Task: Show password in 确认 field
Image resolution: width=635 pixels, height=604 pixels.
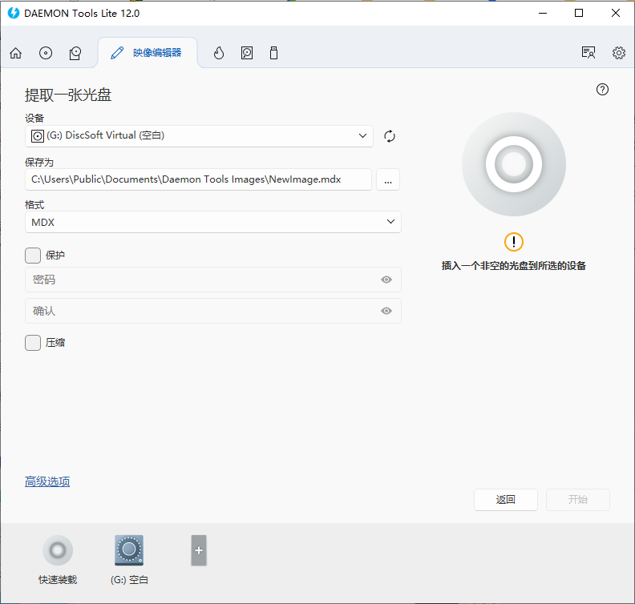Action: point(386,311)
